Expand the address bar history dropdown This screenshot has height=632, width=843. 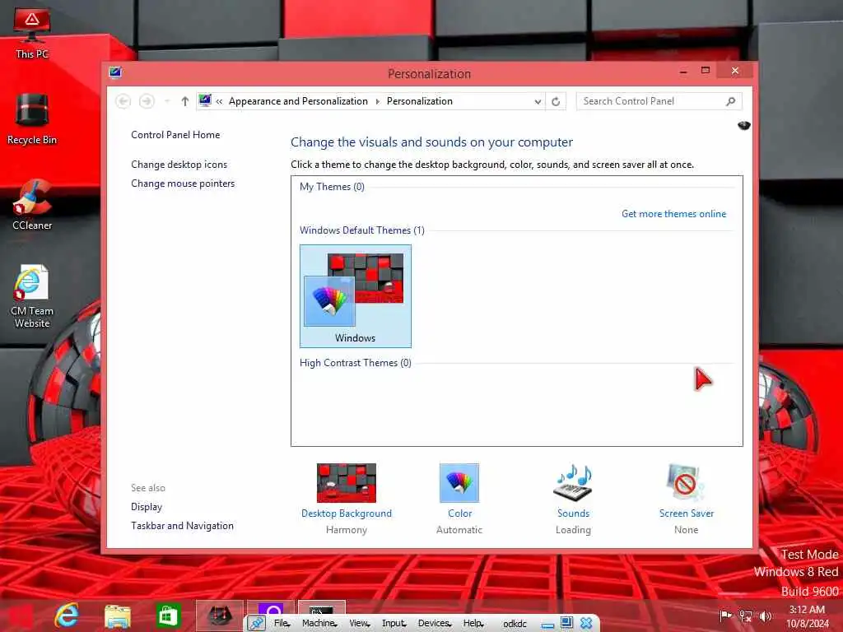click(x=538, y=101)
